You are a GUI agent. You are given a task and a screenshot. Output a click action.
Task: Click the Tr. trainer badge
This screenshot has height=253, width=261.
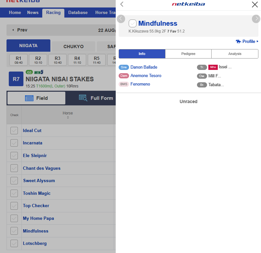(x=202, y=67)
